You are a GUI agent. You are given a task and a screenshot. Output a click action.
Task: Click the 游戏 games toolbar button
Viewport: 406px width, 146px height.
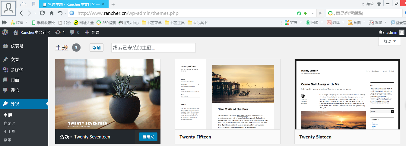point(375,22)
